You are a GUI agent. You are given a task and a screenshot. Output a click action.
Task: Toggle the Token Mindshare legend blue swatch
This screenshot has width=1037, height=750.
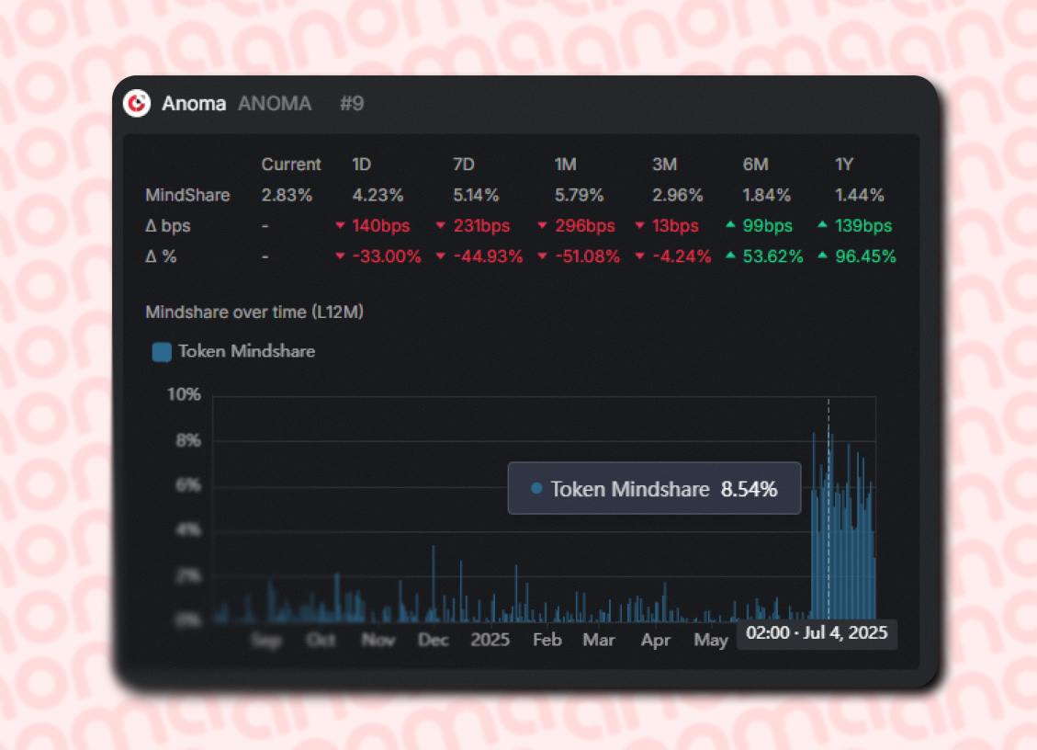(162, 352)
